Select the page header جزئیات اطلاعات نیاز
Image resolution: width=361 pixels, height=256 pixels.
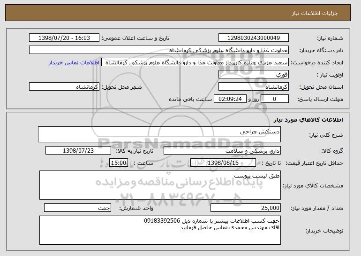point(315,13)
